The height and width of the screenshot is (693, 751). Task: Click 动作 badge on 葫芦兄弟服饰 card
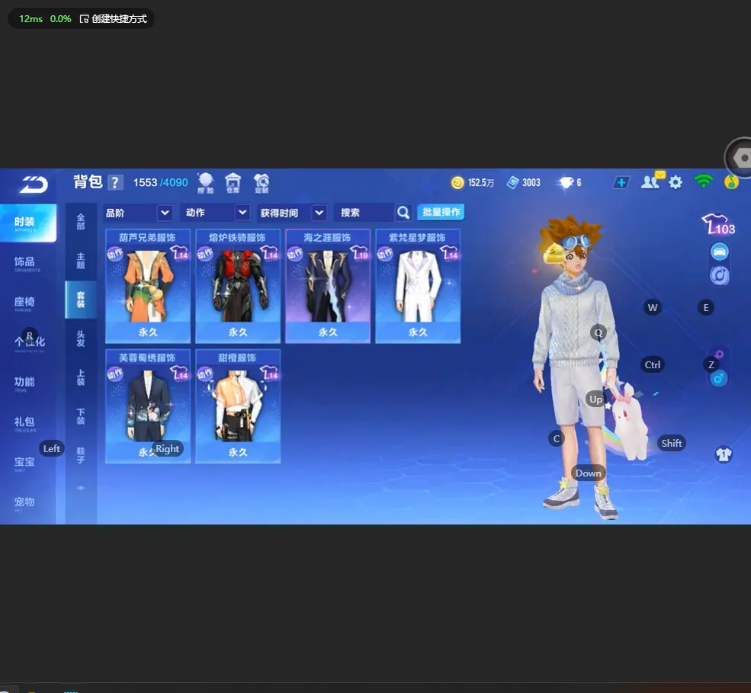pyautogui.click(x=115, y=253)
